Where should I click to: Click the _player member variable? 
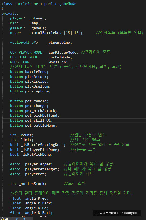click(38, 18)
